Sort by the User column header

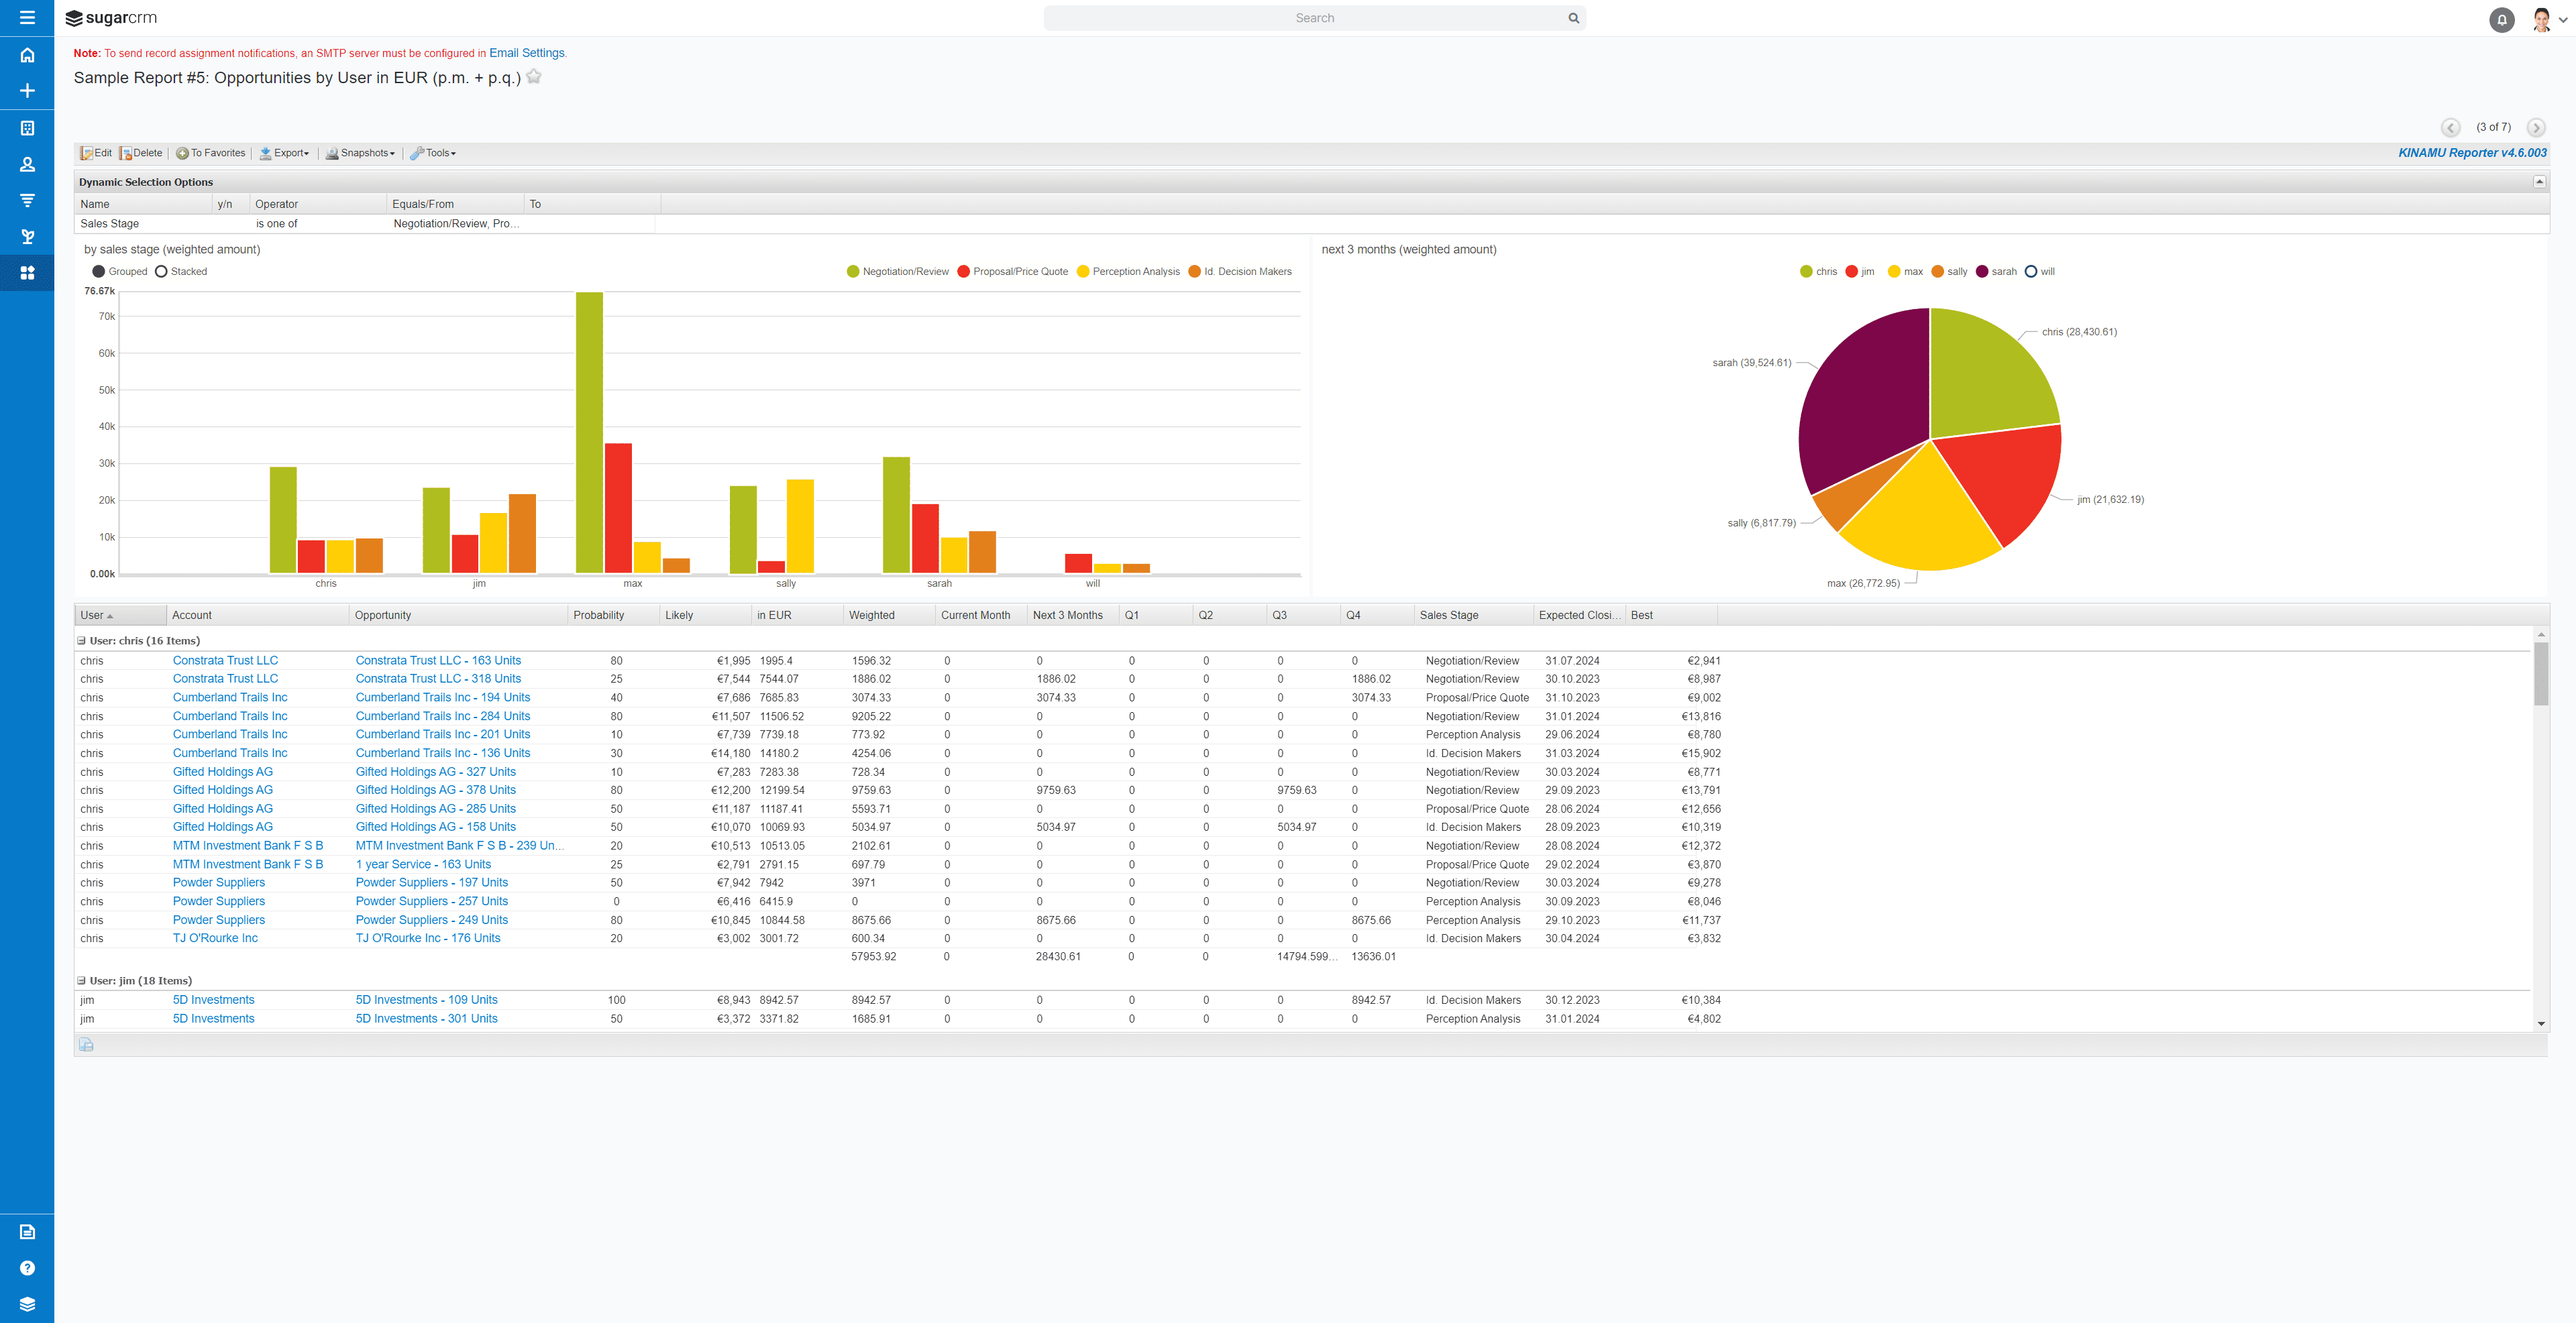tap(120, 616)
